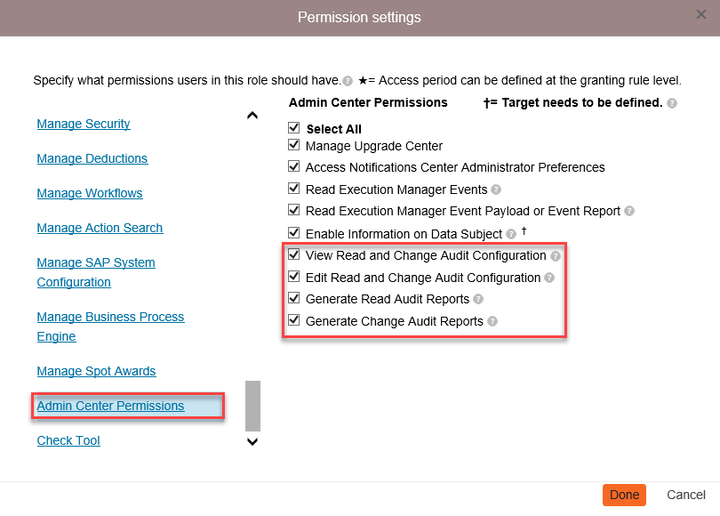Click Cancel to discard permission changes

coord(686,495)
